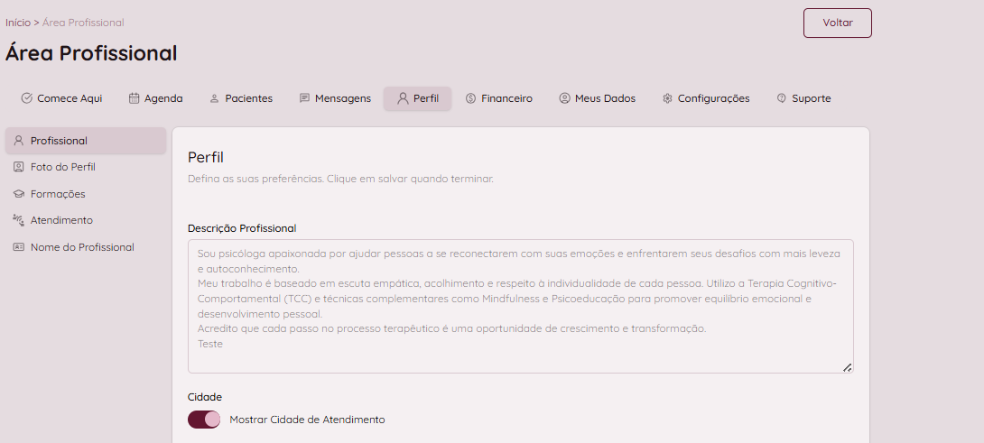Toggle the Mostrar Cidade de Atendimento switch

(204, 420)
